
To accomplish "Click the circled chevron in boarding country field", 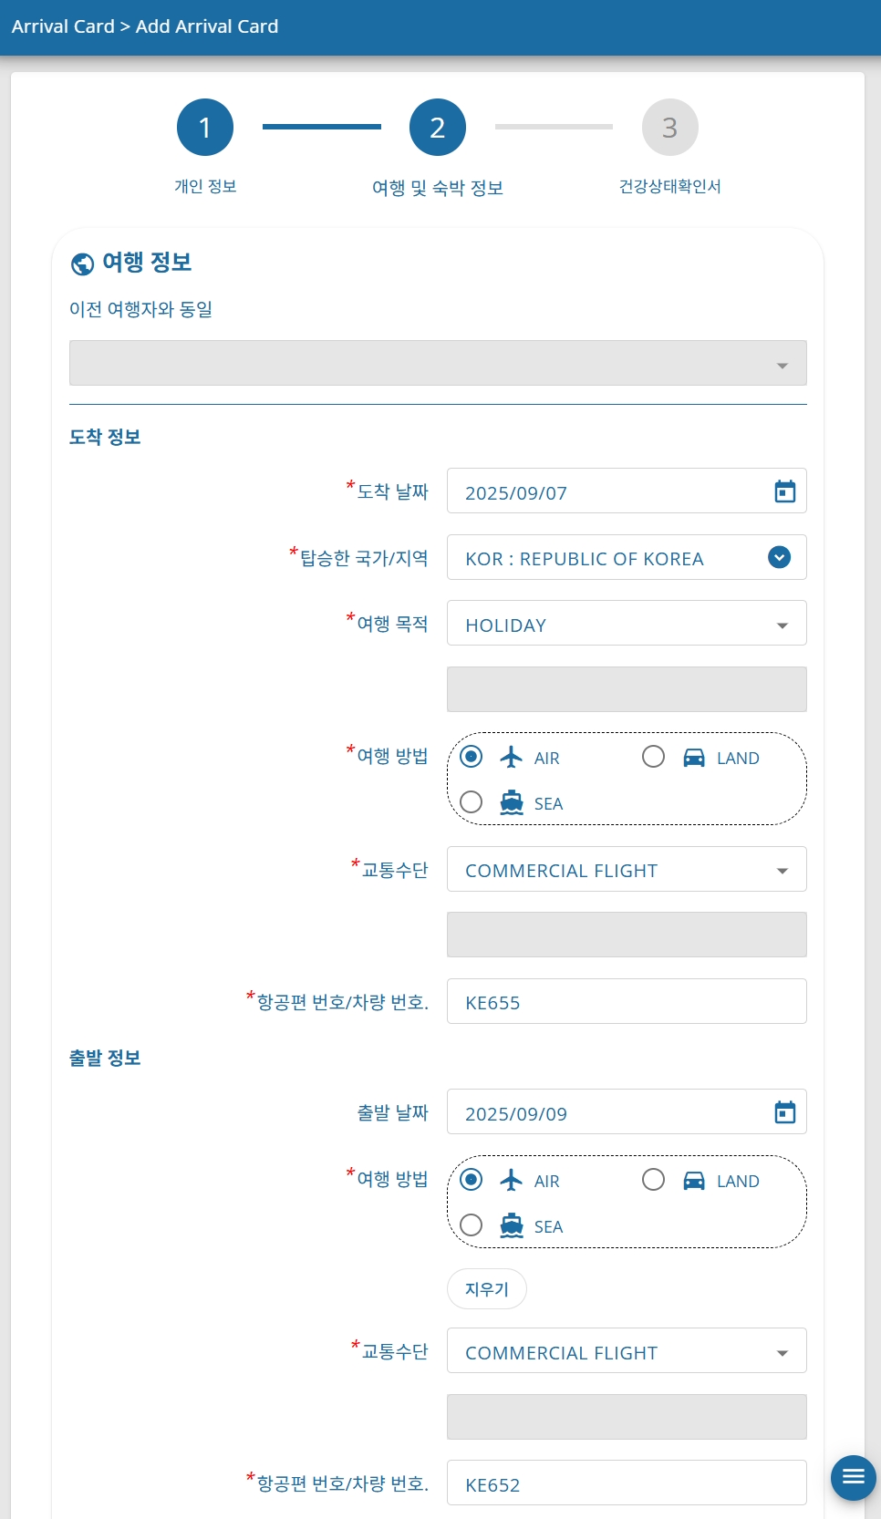I will 779,557.
